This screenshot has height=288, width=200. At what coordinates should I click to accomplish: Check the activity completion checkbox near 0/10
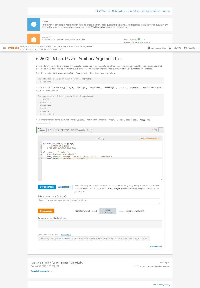(x=160, y=130)
